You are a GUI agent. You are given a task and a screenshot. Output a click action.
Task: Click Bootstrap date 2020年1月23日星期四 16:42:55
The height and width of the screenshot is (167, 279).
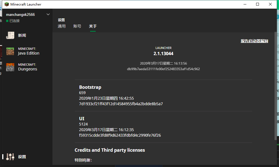tap(106, 98)
